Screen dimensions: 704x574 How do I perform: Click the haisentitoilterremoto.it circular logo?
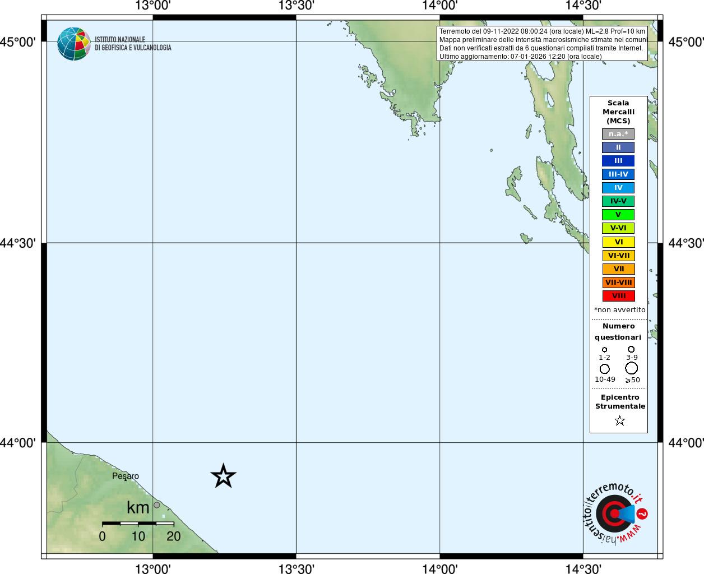coord(615,513)
